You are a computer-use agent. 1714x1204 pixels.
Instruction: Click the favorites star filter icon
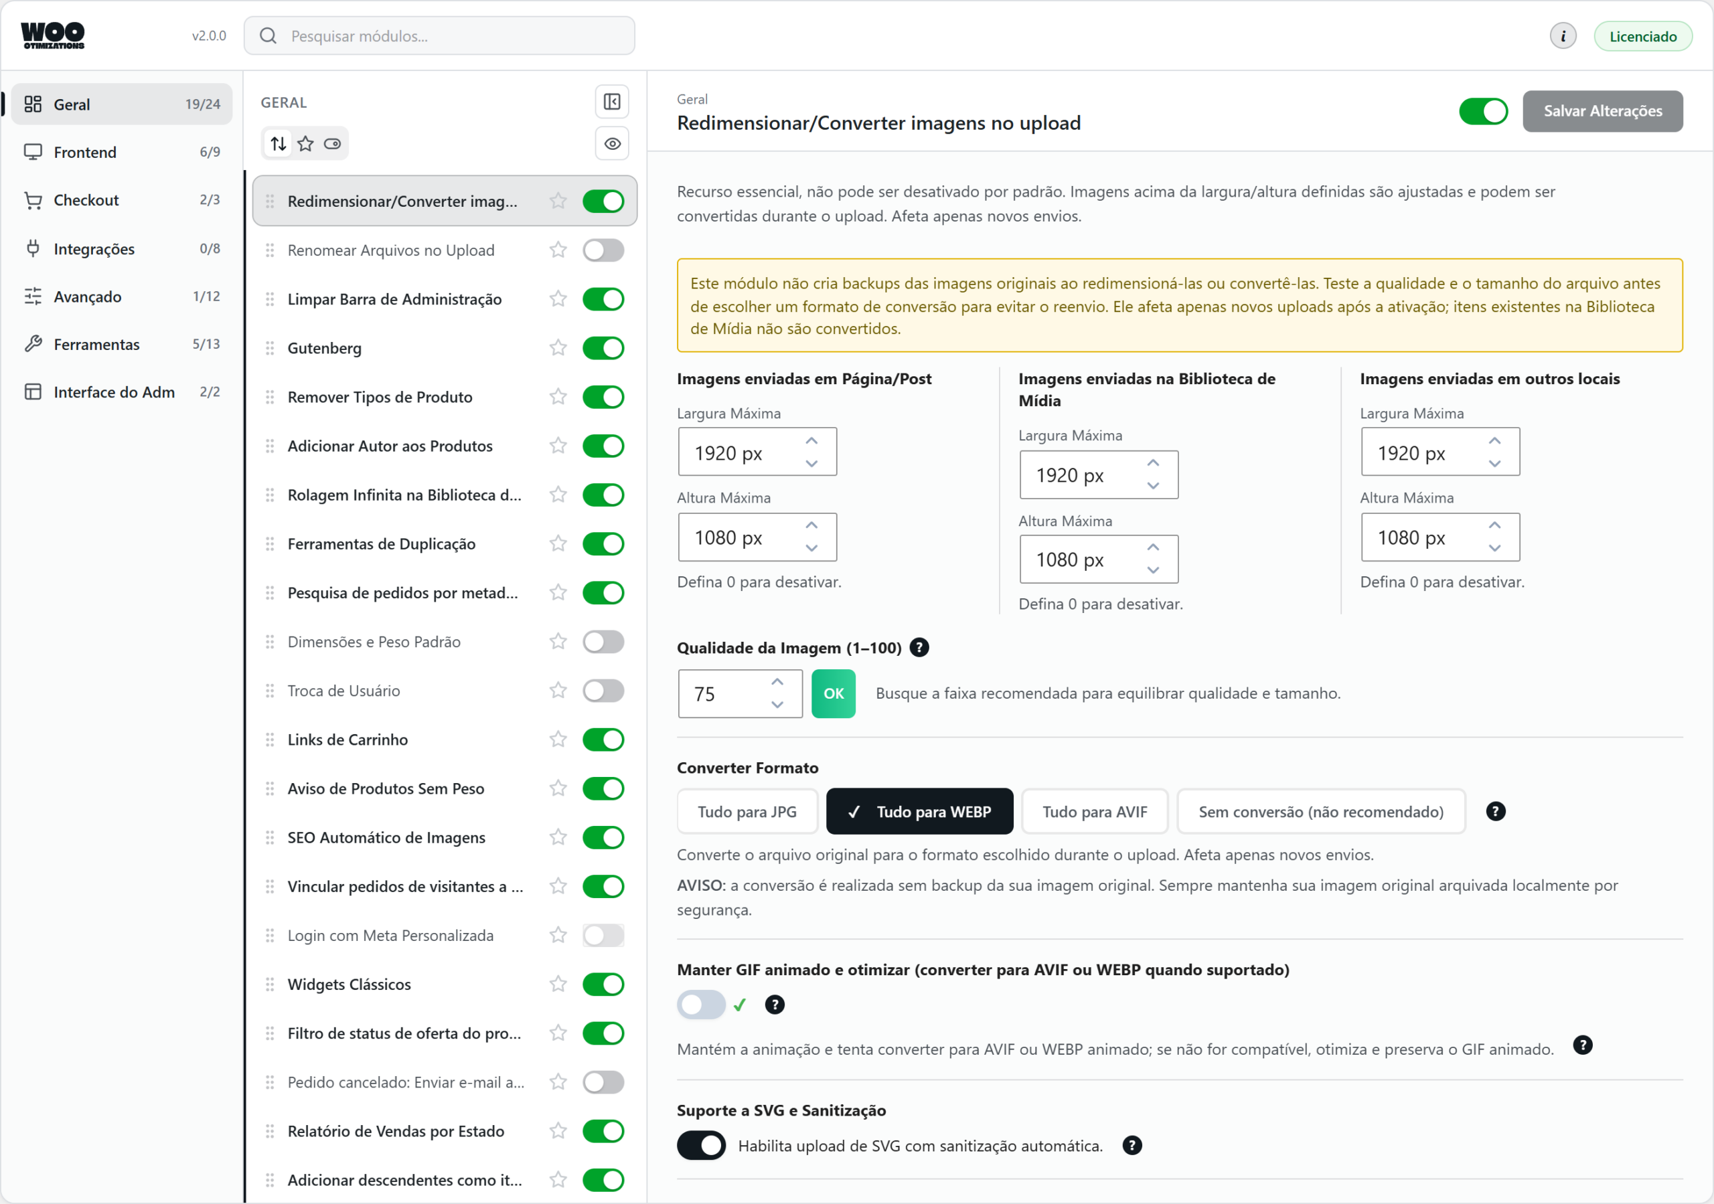click(x=305, y=143)
